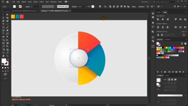
Task: Switch to Untitled-1 document tab
Action: tap(55, 11)
